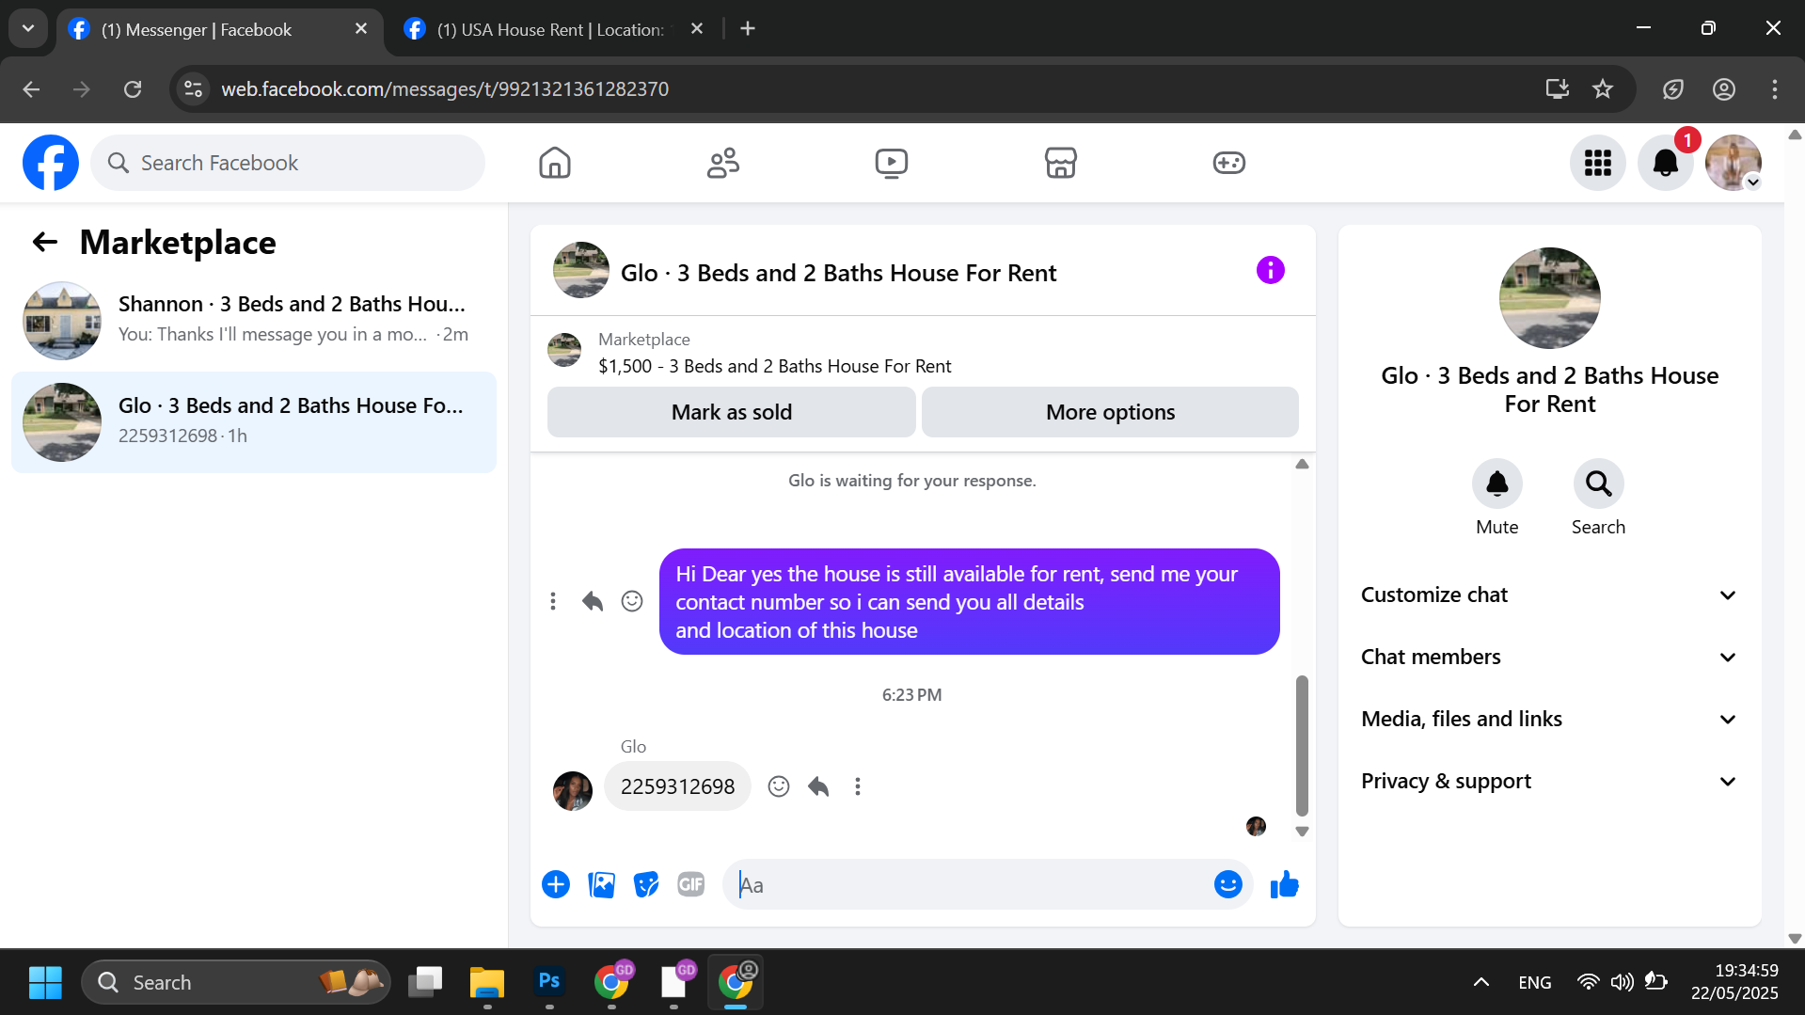This screenshot has width=1805, height=1015.
Task: Reload the page in Chrome
Action: coord(133,89)
